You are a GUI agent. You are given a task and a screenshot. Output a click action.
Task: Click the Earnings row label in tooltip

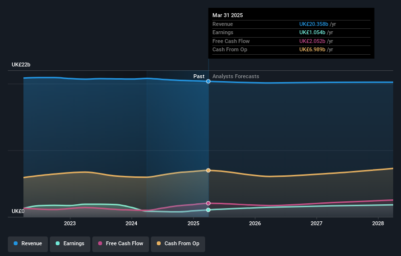click(223, 32)
